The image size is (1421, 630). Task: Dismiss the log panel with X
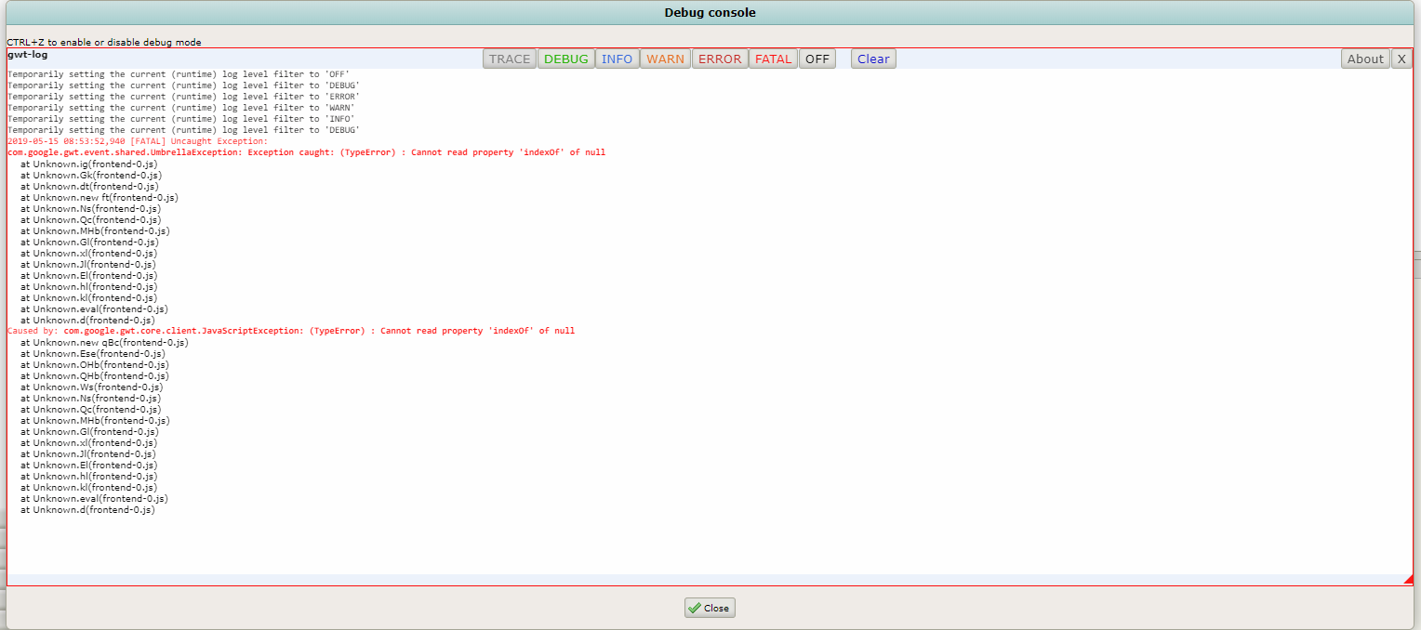(1401, 59)
